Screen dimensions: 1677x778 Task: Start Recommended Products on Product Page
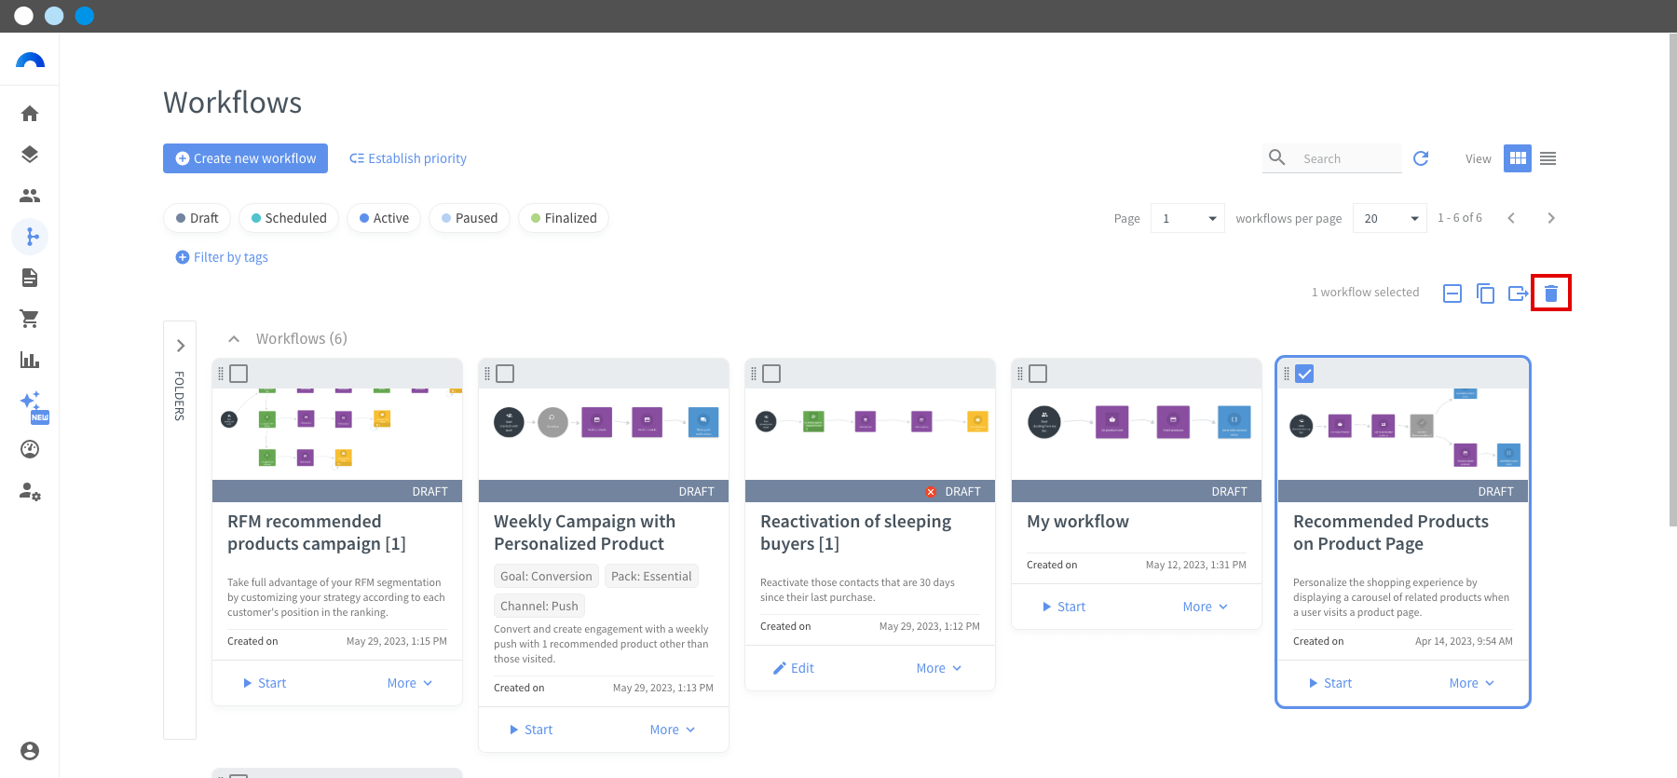[x=1329, y=683]
